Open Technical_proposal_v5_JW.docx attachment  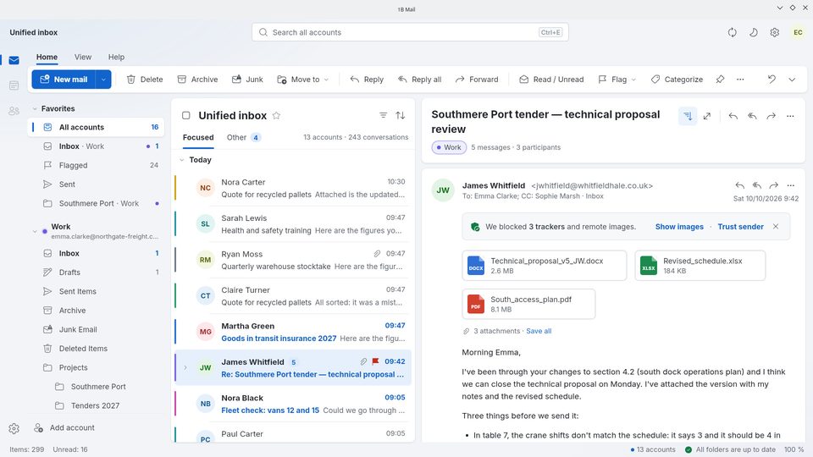(545, 265)
